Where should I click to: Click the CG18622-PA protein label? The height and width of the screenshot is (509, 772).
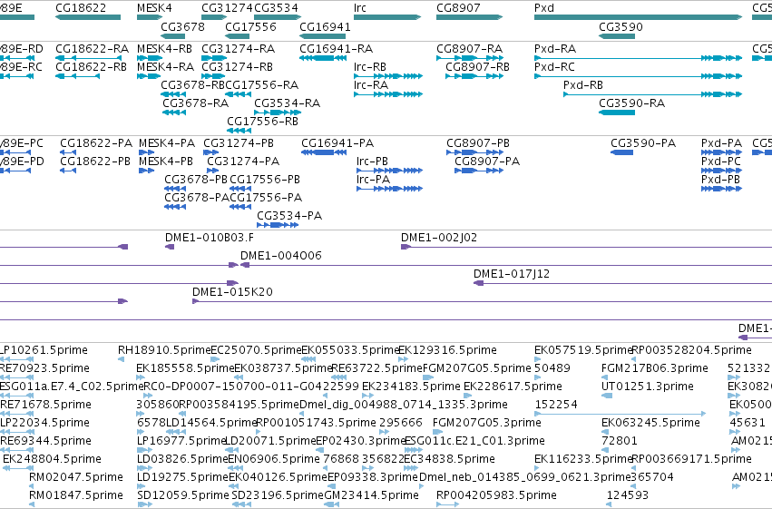click(x=96, y=143)
